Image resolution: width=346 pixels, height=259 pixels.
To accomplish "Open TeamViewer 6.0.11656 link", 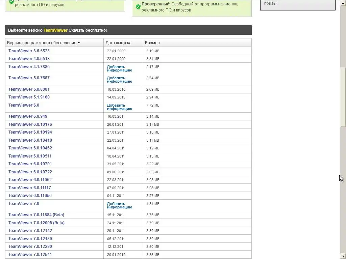I will 30,196.
